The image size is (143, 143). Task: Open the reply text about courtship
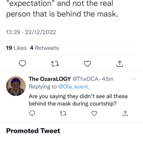(78, 100)
